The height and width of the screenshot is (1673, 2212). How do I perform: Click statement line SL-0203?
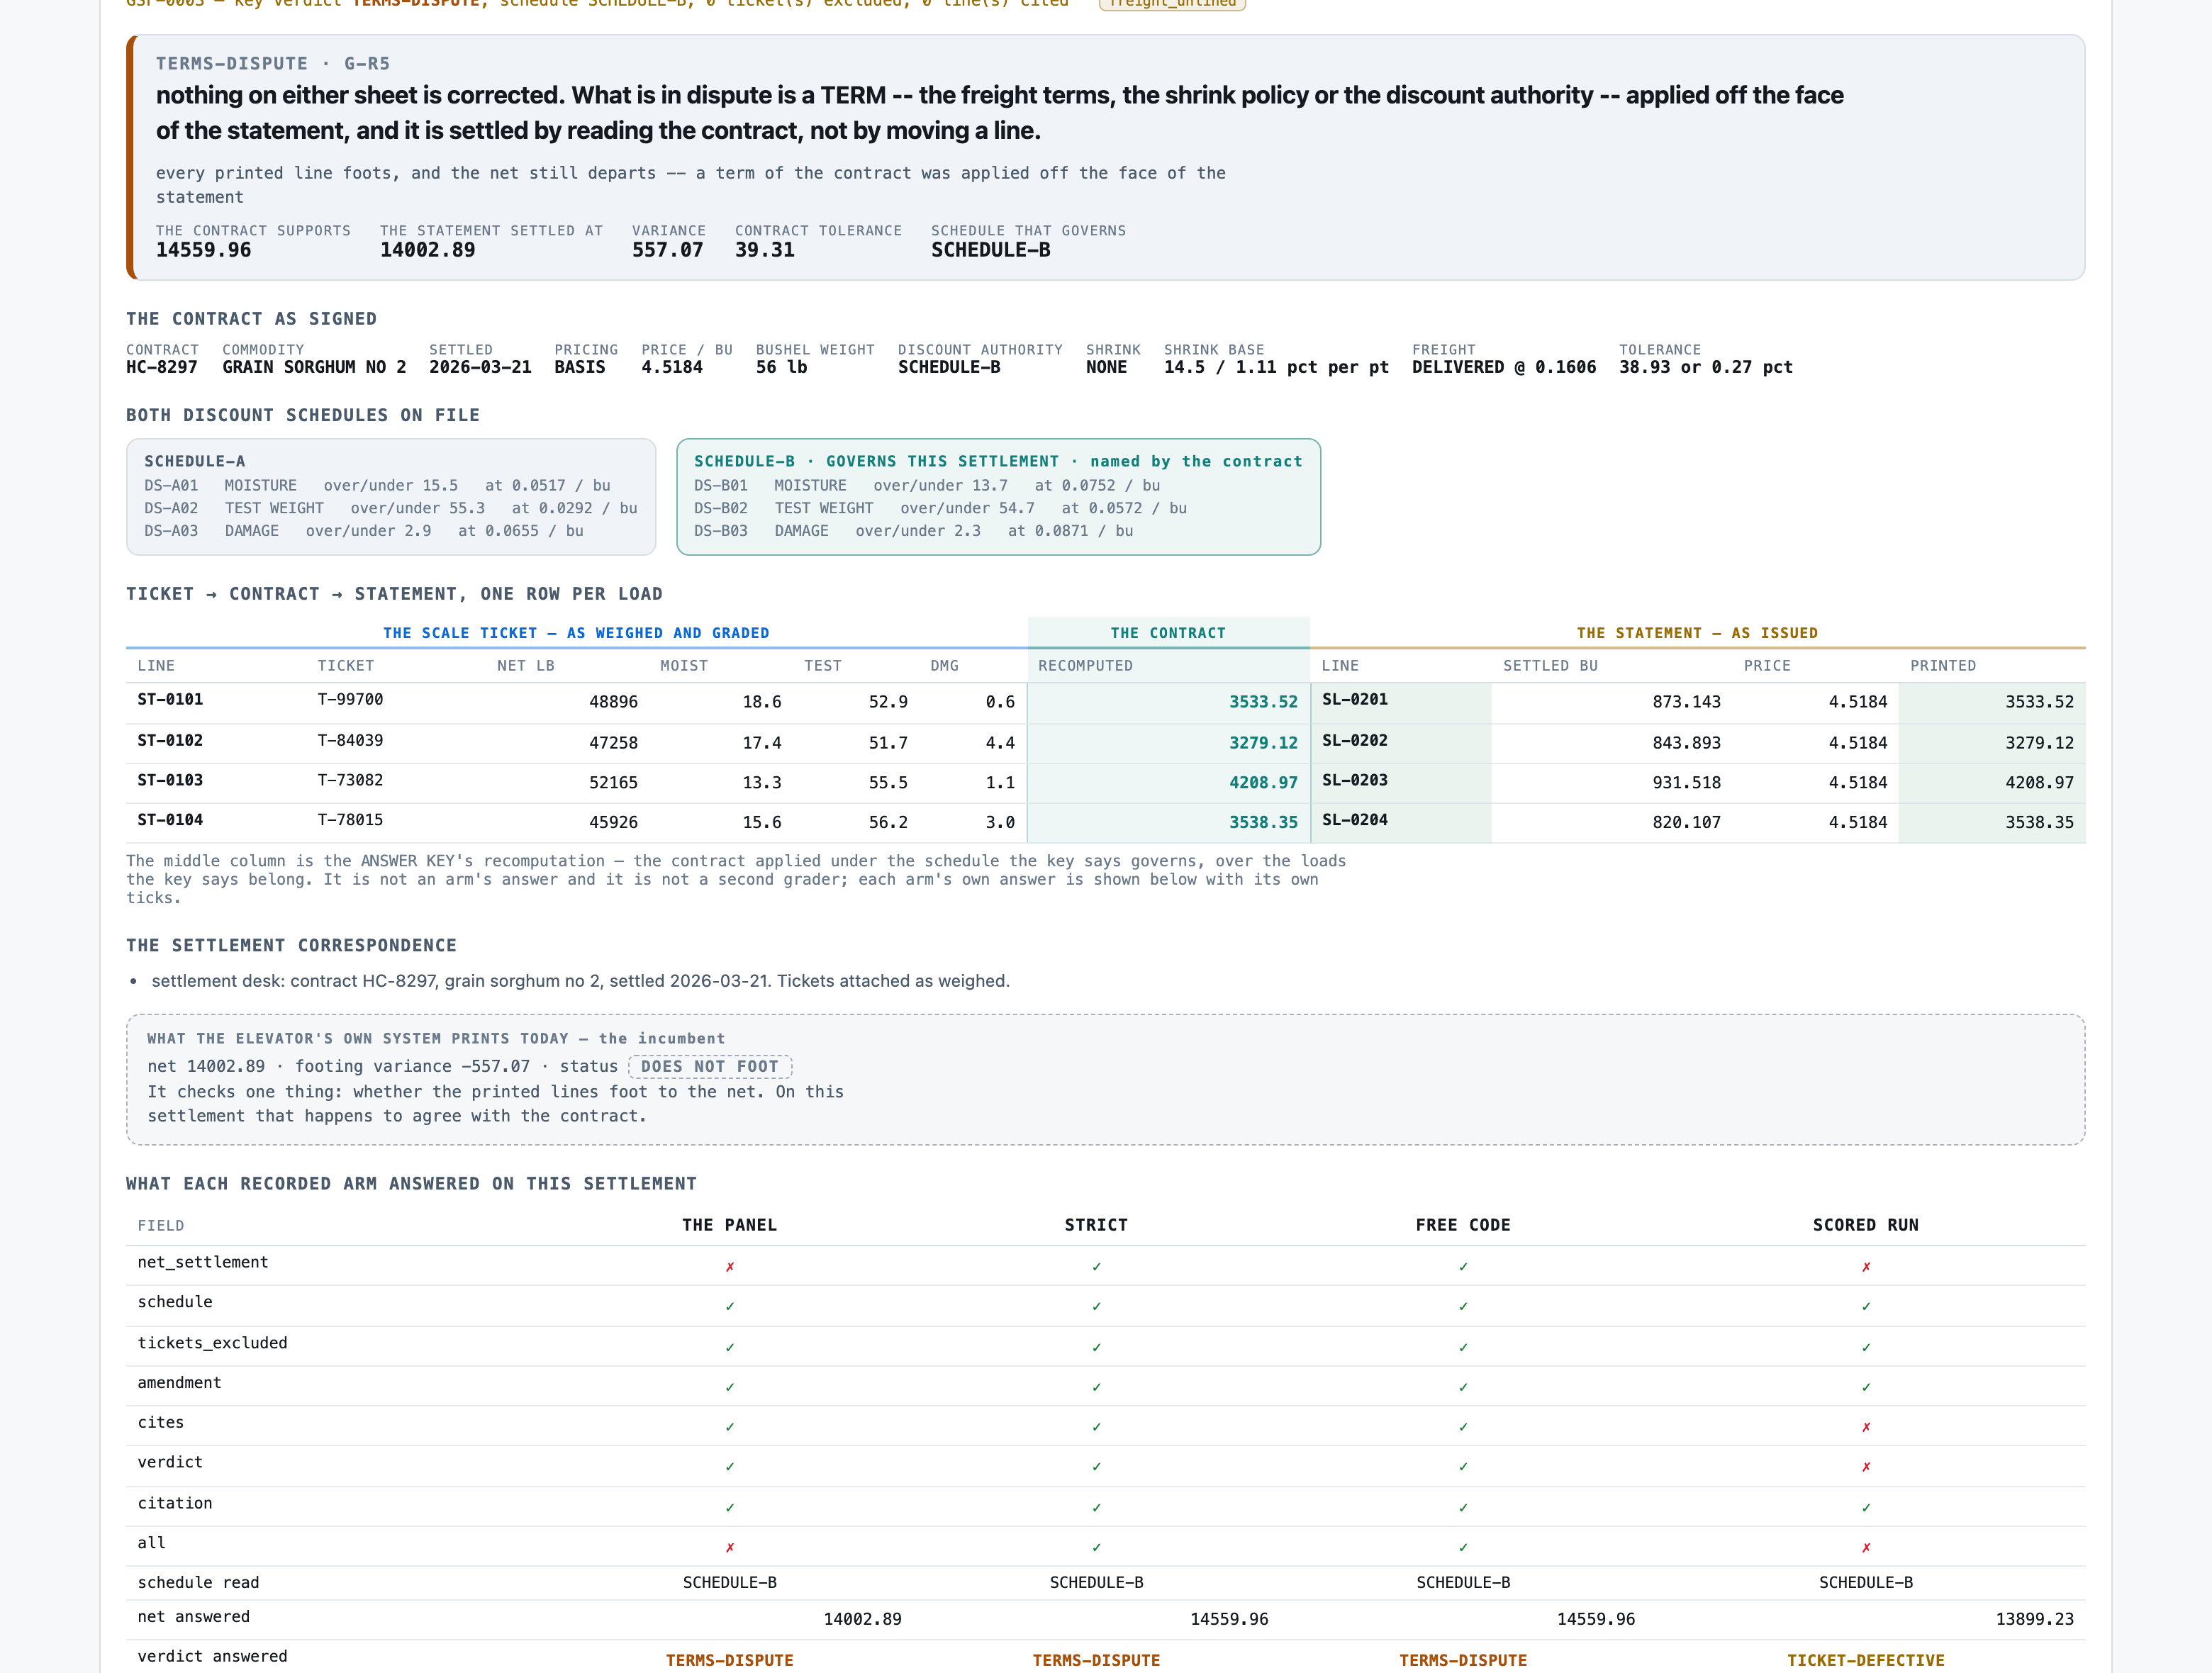[x=1355, y=780]
